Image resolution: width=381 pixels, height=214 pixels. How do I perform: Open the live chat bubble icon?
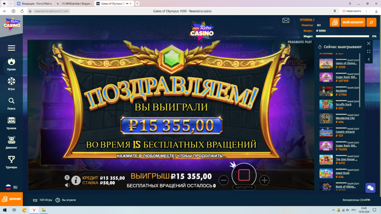(370, 188)
